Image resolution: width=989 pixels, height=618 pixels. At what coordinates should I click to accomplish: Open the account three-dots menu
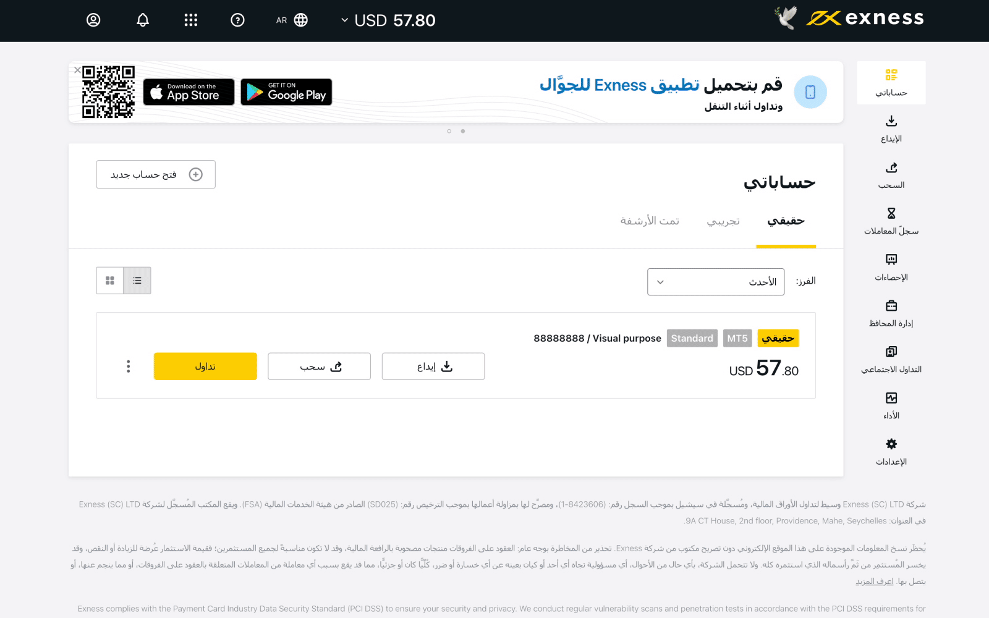pos(129,366)
